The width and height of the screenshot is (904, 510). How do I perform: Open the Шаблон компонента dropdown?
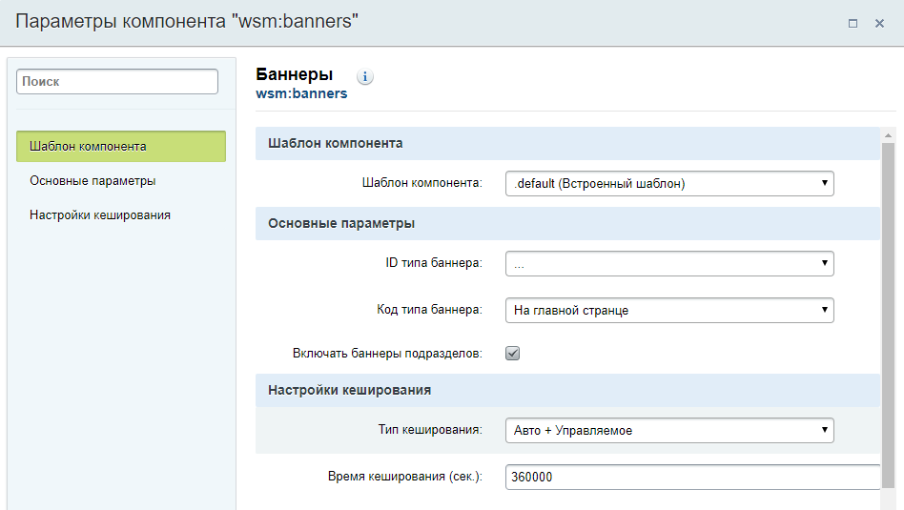click(x=668, y=183)
